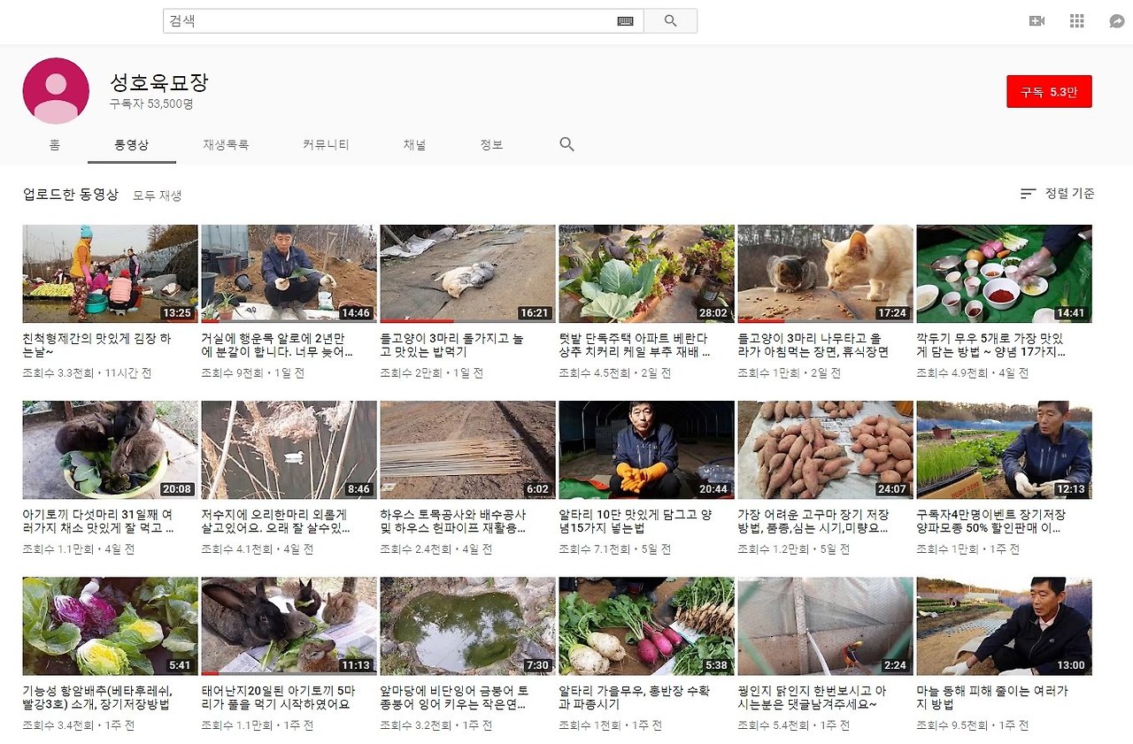Play the 5:38 radish harvest thumbnail
The width and height of the screenshot is (1133, 744).
pyautogui.click(x=647, y=626)
